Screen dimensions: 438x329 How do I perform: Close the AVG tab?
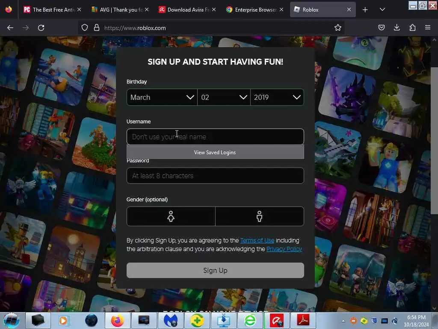click(147, 10)
